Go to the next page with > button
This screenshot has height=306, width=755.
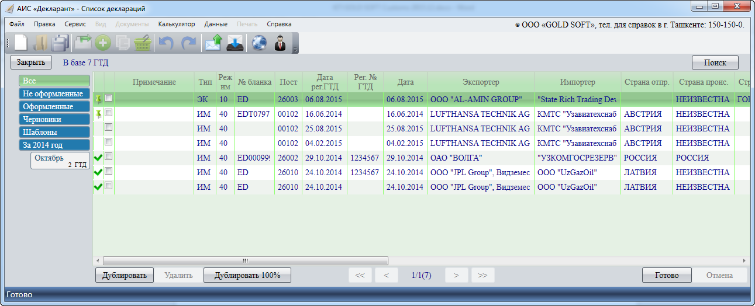[x=456, y=275]
